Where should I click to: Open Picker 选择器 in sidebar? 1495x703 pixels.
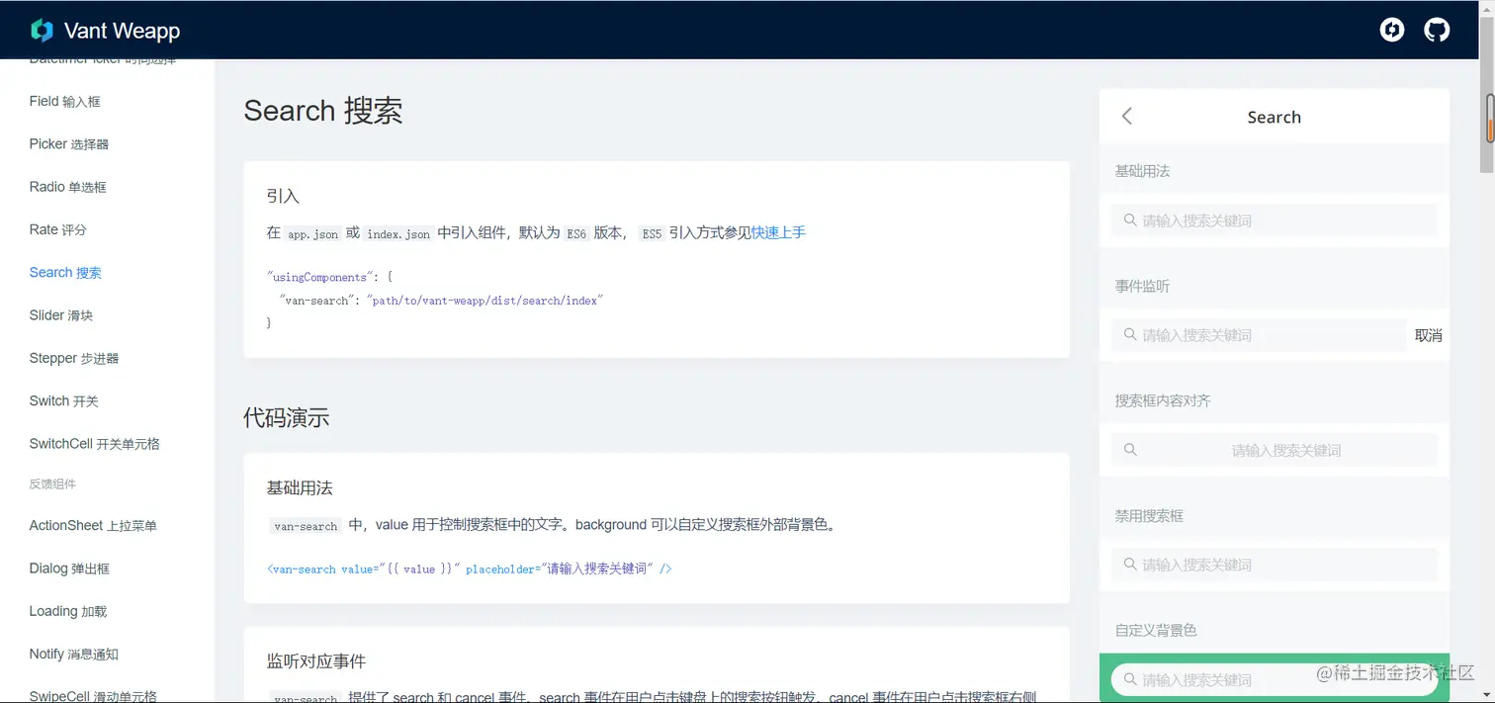click(69, 143)
